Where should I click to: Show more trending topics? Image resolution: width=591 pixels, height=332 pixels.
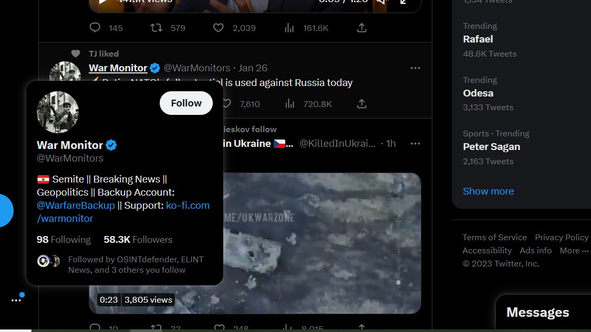488,191
